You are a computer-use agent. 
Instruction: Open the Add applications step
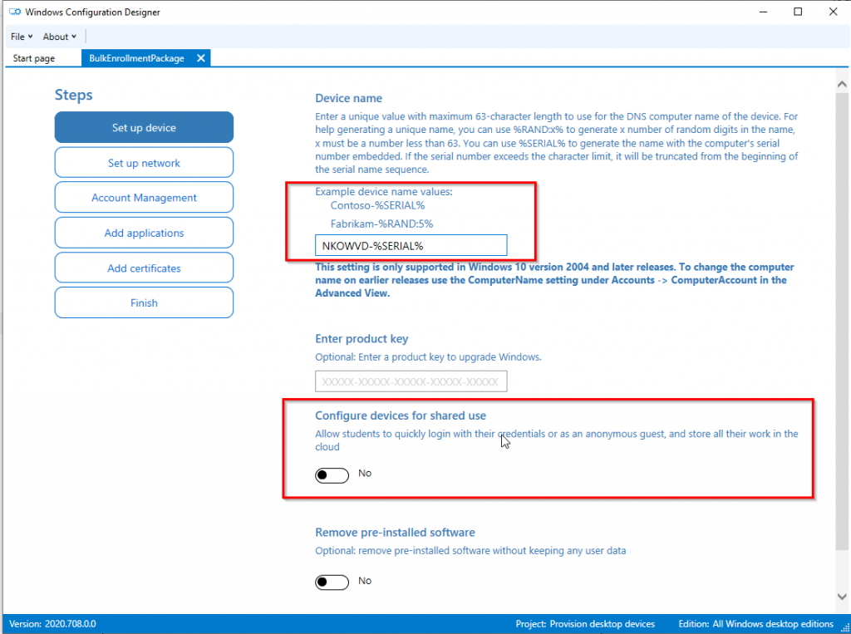[x=144, y=233]
